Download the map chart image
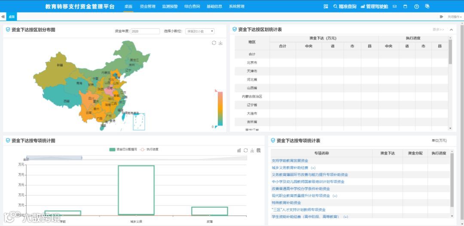Screen dimensions: 464x226 click(x=220, y=43)
